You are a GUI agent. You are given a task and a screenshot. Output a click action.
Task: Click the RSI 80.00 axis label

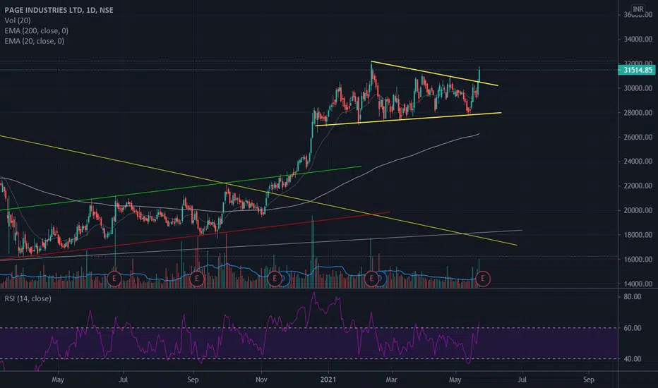633,297
